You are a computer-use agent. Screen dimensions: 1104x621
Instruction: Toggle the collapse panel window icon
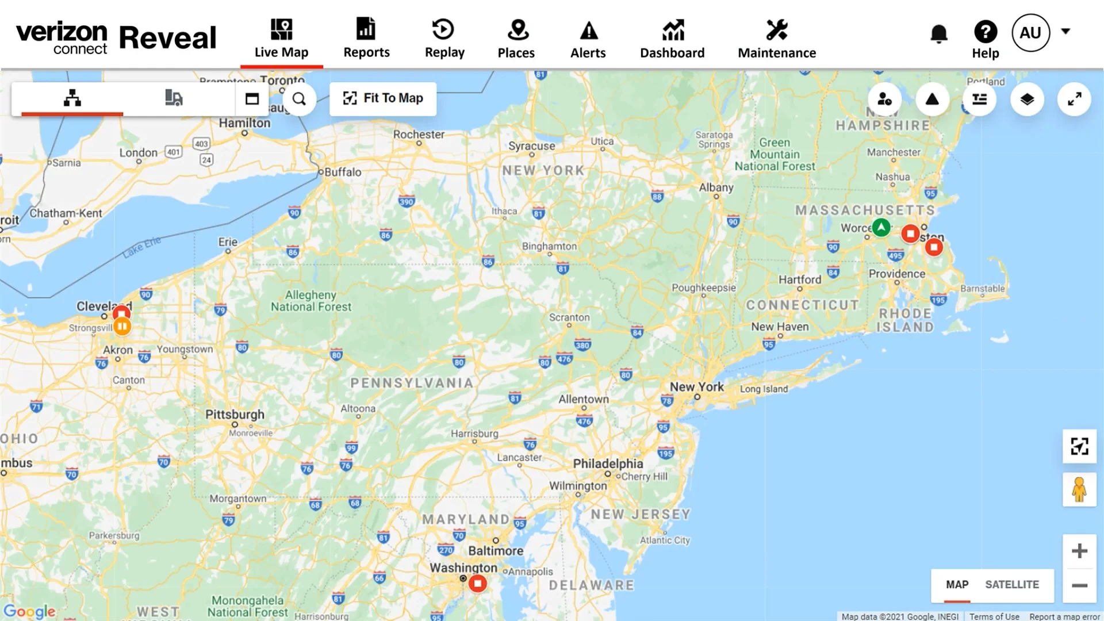coord(252,99)
